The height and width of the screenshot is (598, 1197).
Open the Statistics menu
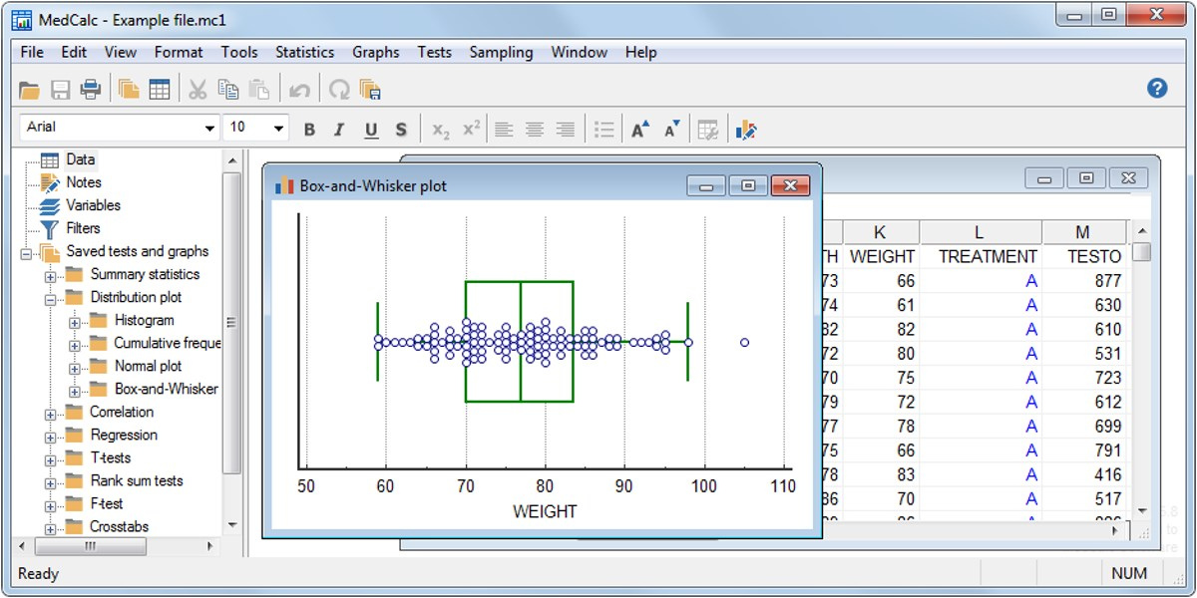304,52
